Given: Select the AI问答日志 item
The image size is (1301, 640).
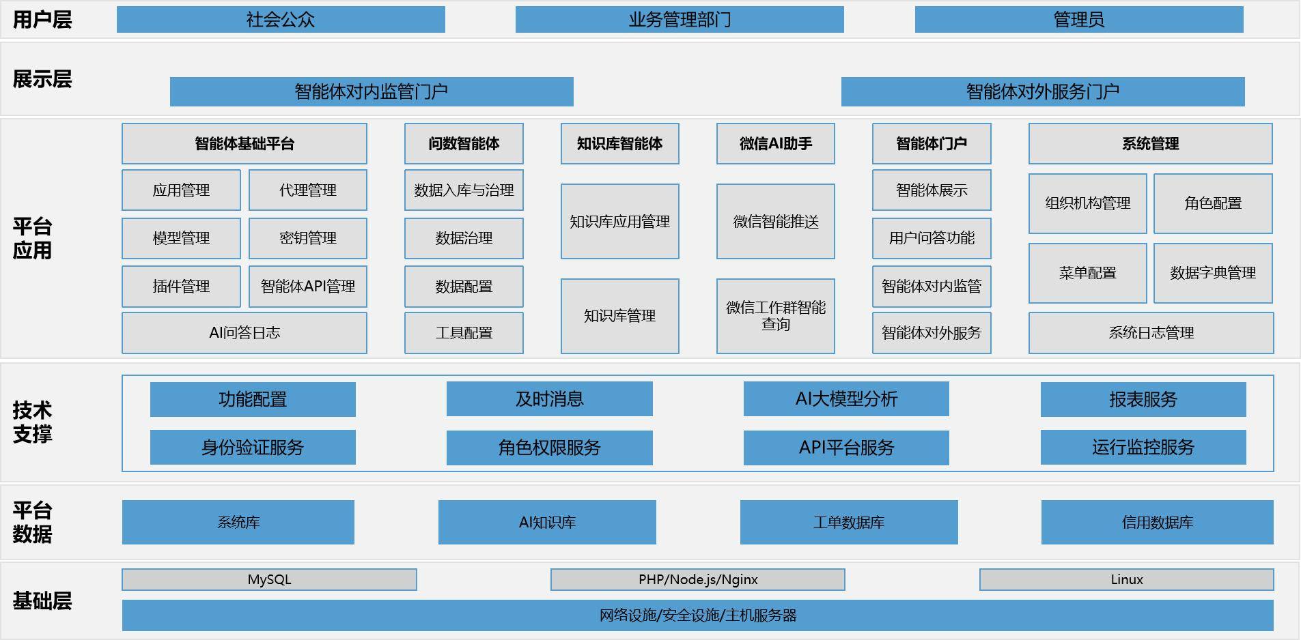Looking at the screenshot, I should coord(244,333).
